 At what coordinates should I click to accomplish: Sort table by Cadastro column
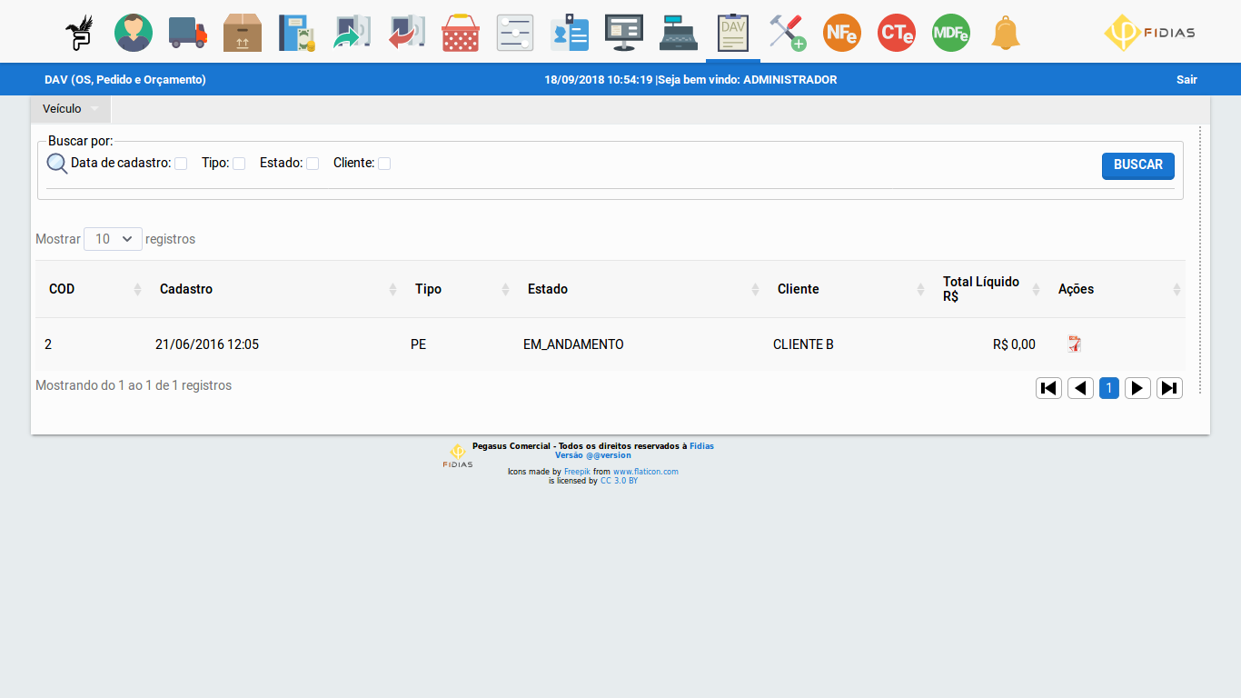point(186,289)
